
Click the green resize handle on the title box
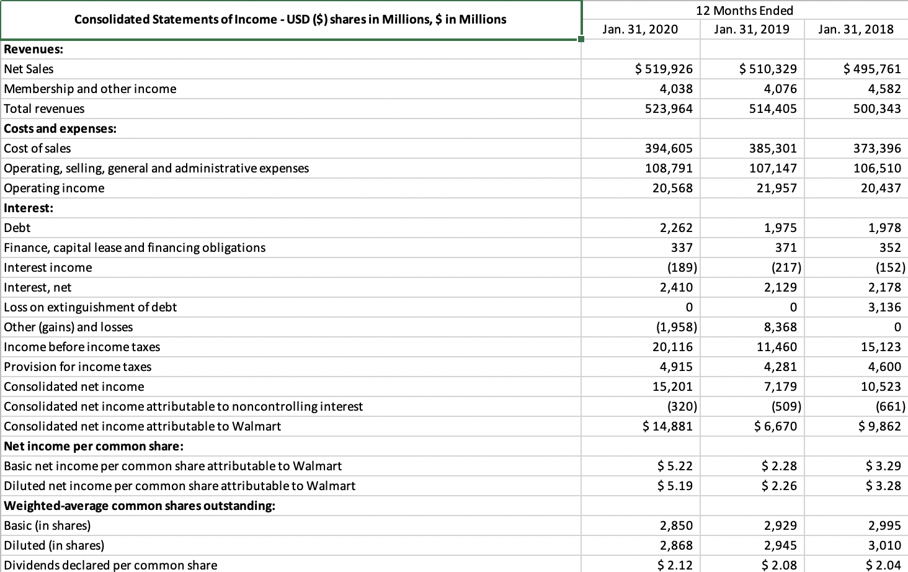(x=581, y=40)
